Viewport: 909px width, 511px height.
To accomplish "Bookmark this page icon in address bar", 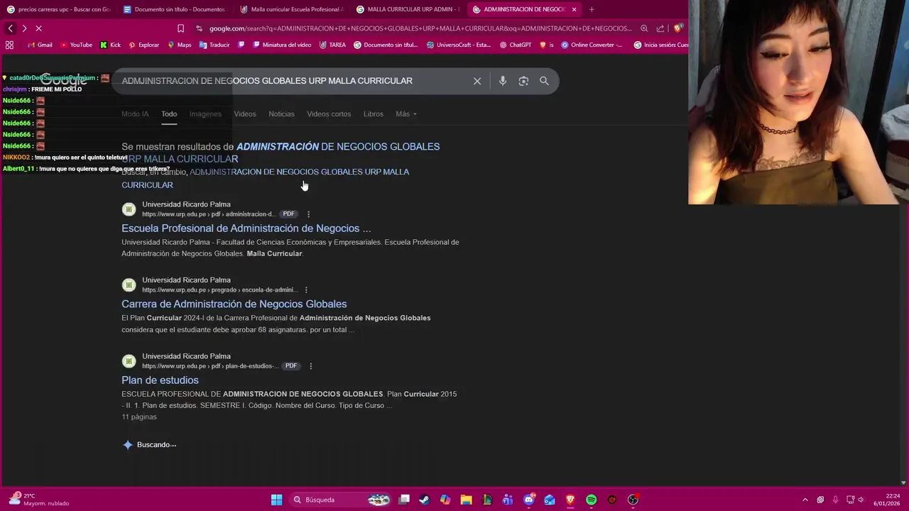I will point(180,28).
